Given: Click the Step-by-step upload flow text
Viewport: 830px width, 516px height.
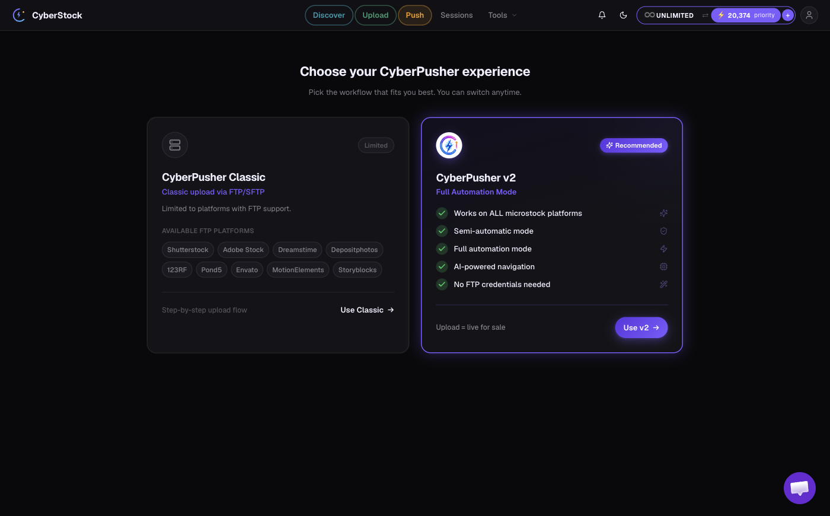Looking at the screenshot, I should (x=205, y=310).
